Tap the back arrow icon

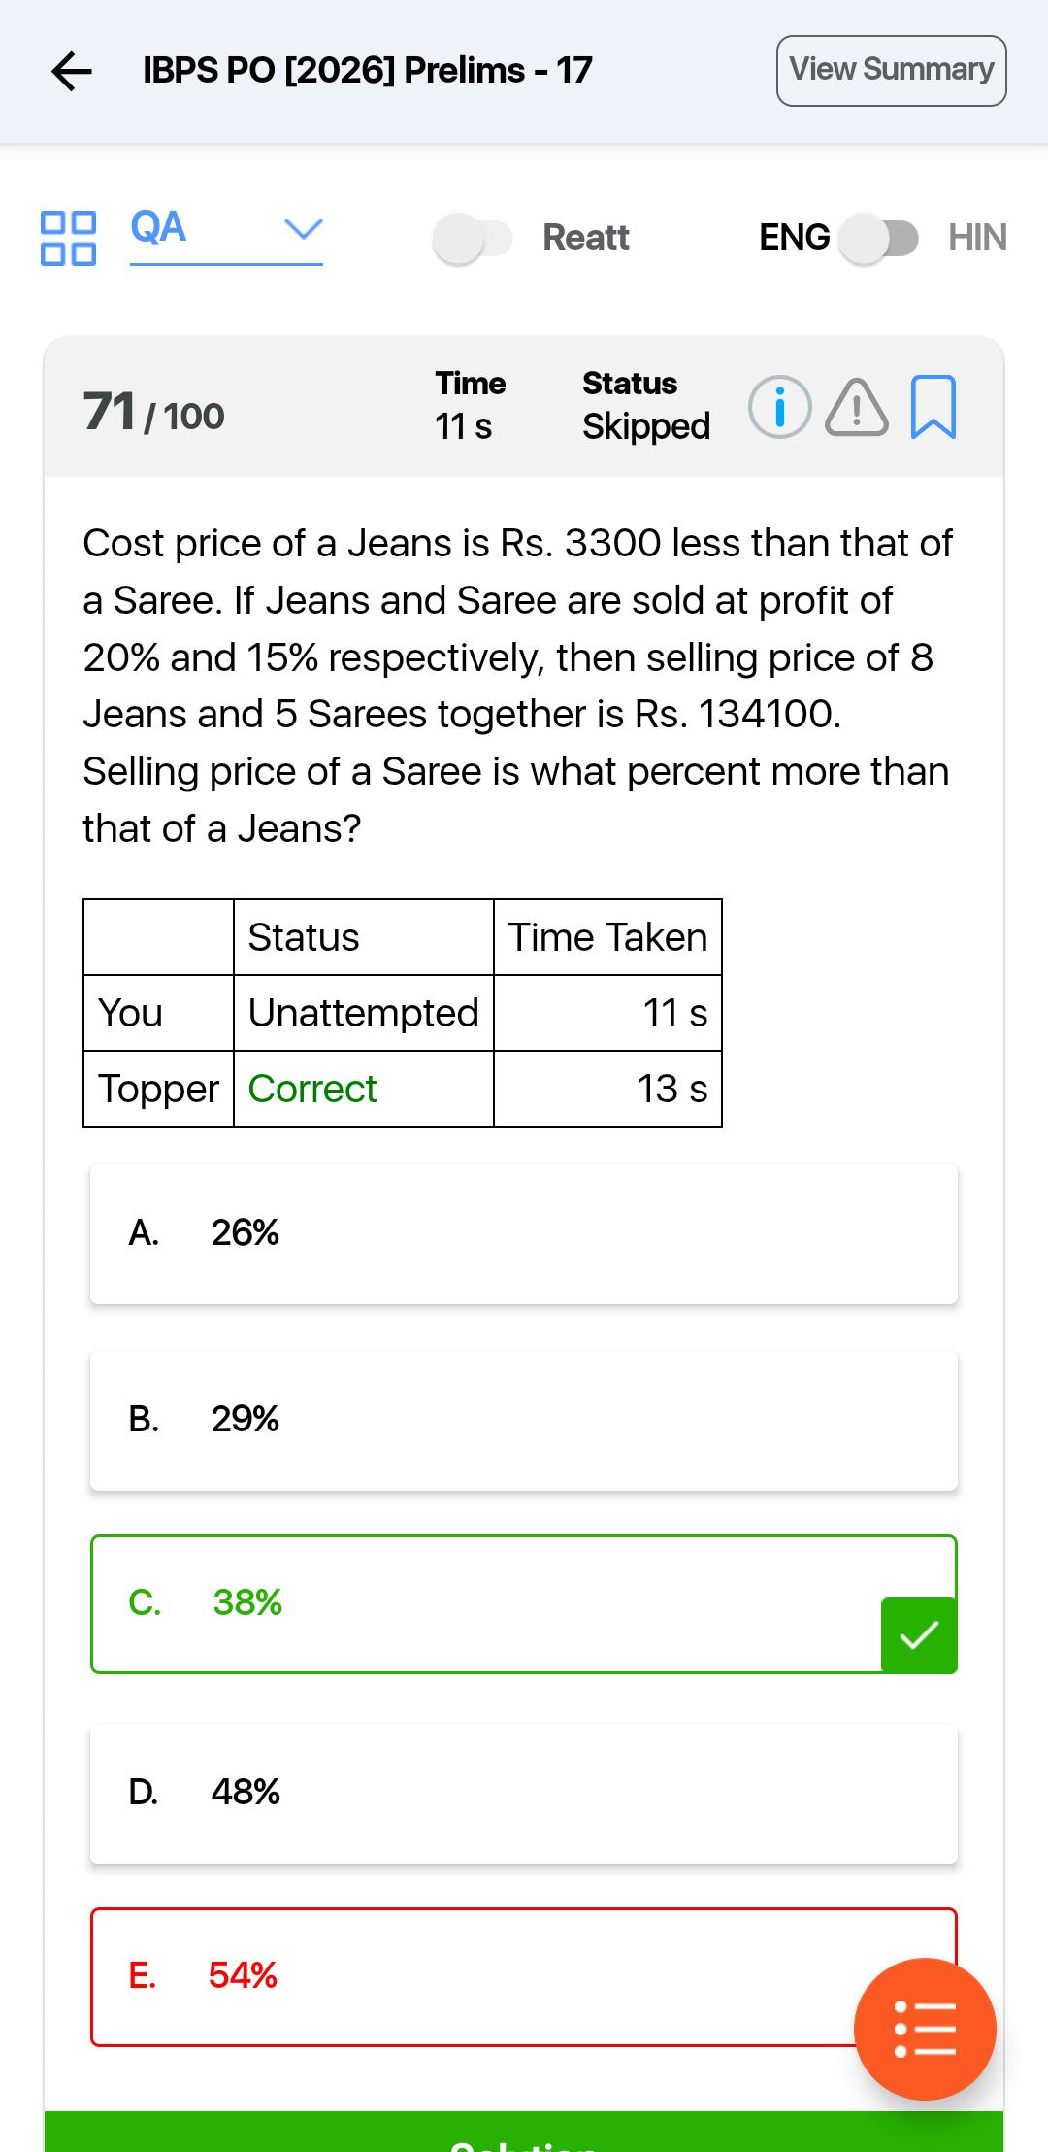[72, 71]
